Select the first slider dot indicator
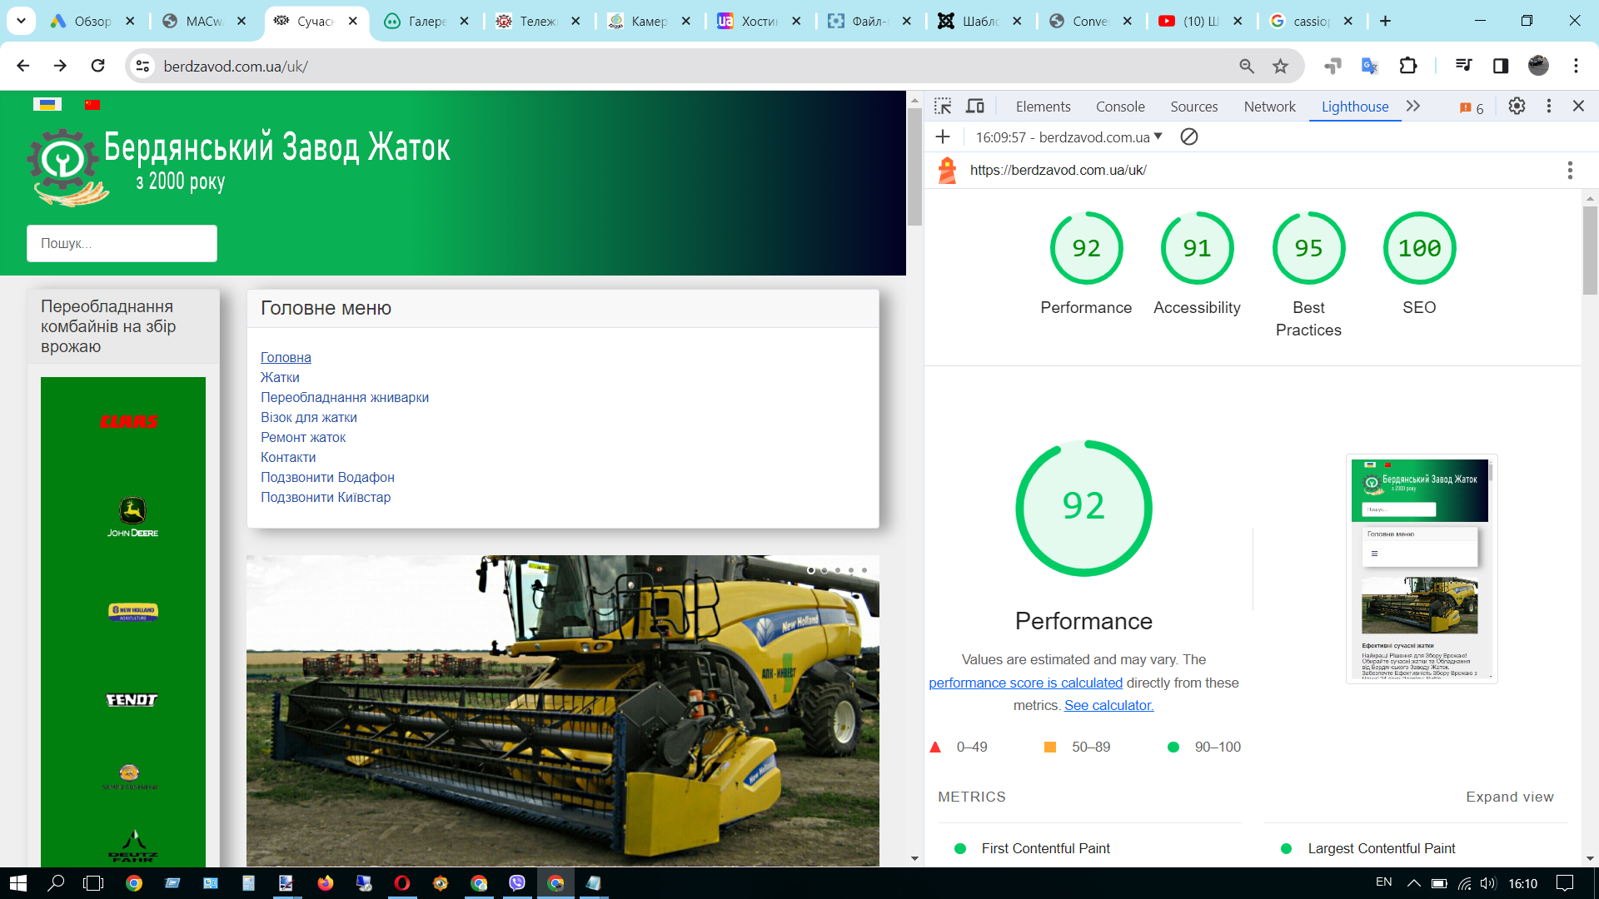 point(811,570)
